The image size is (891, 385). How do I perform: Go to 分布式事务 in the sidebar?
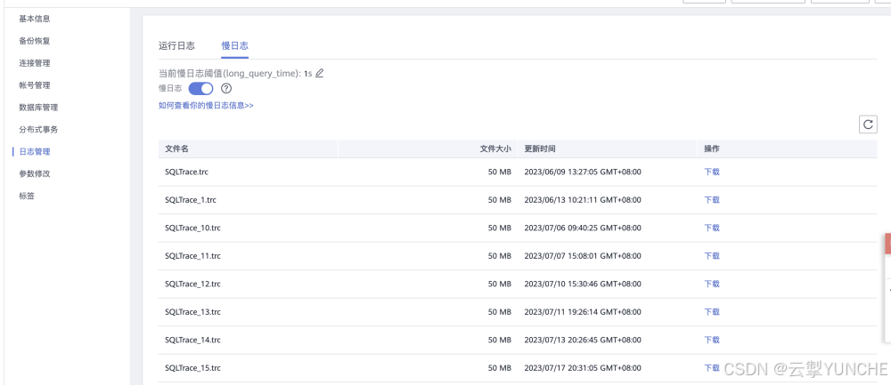38,129
